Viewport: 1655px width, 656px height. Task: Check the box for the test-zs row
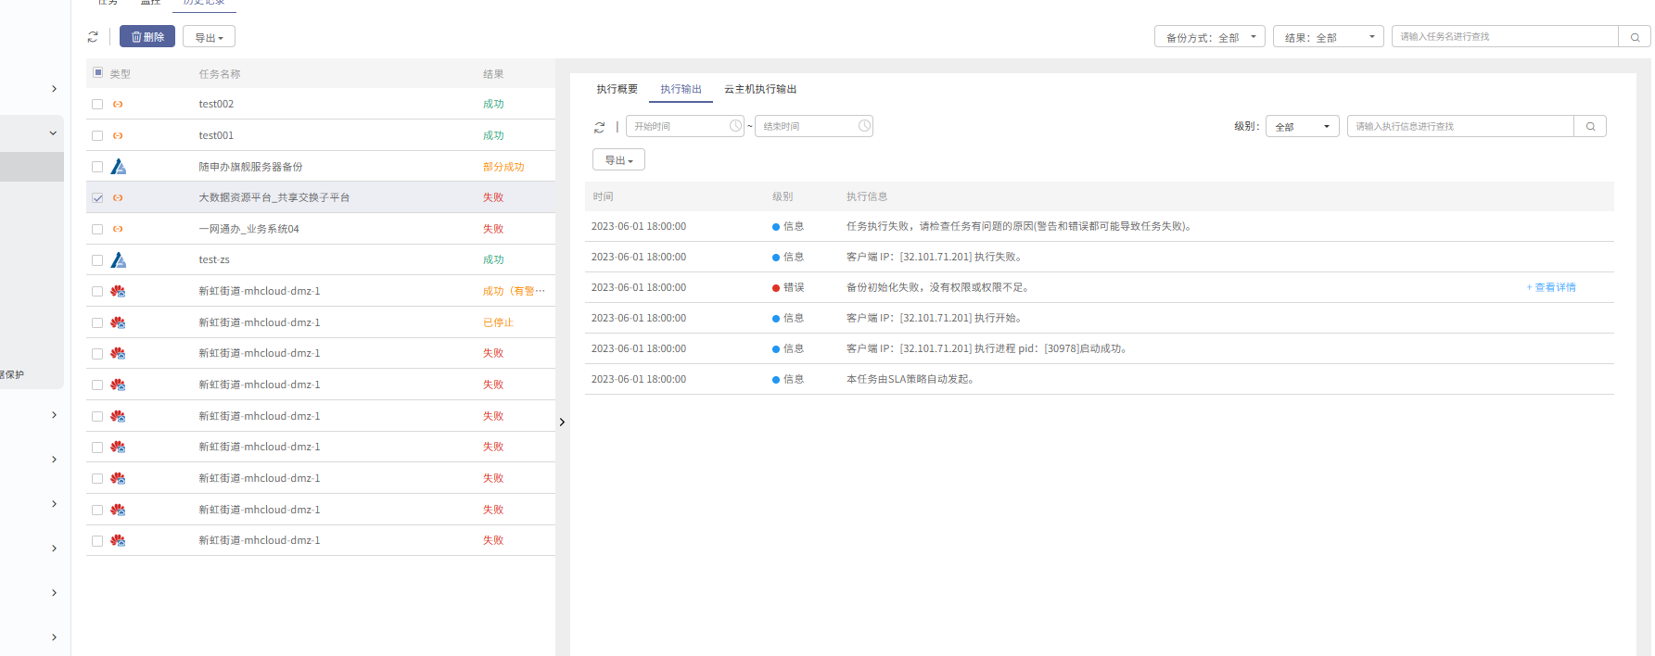pos(97,260)
